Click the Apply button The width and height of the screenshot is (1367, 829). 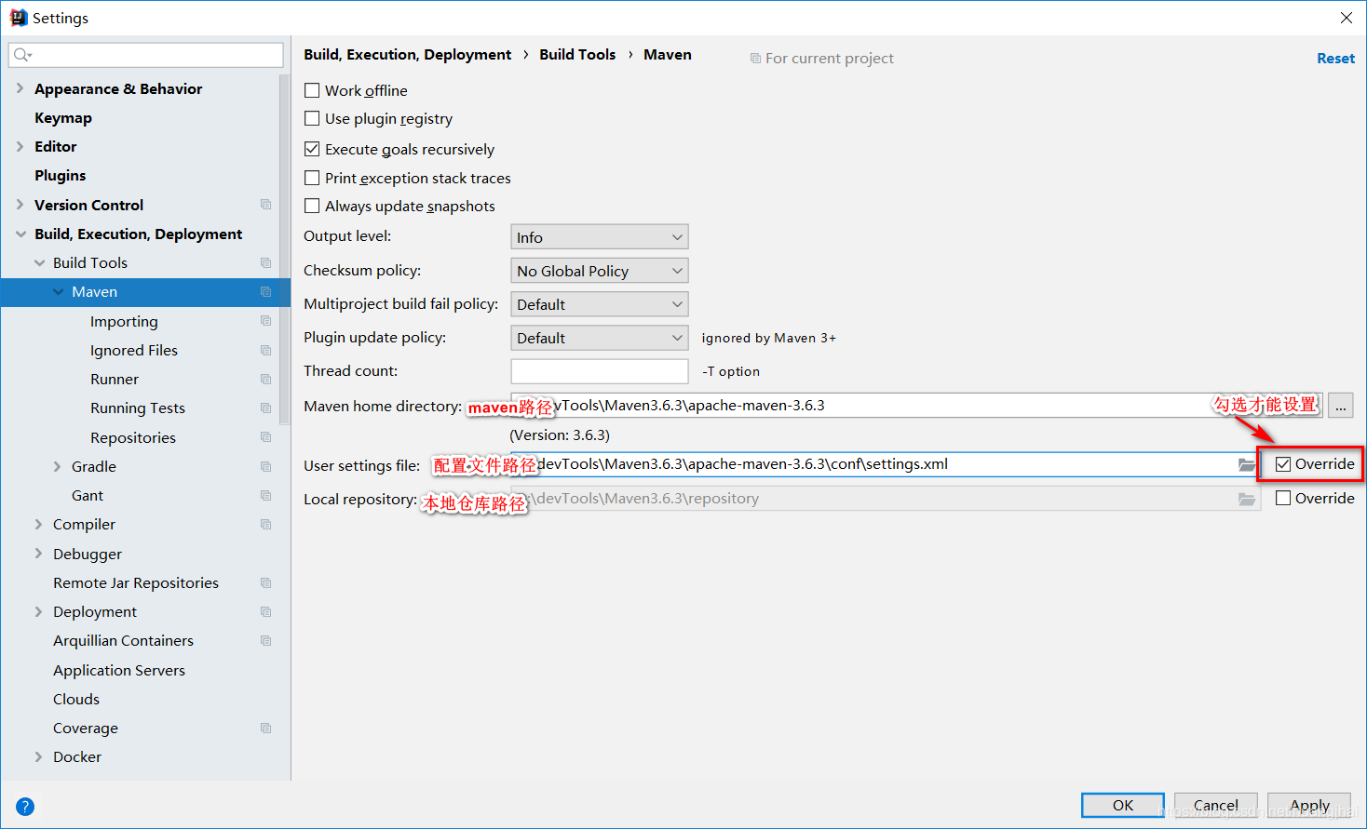[1309, 805]
